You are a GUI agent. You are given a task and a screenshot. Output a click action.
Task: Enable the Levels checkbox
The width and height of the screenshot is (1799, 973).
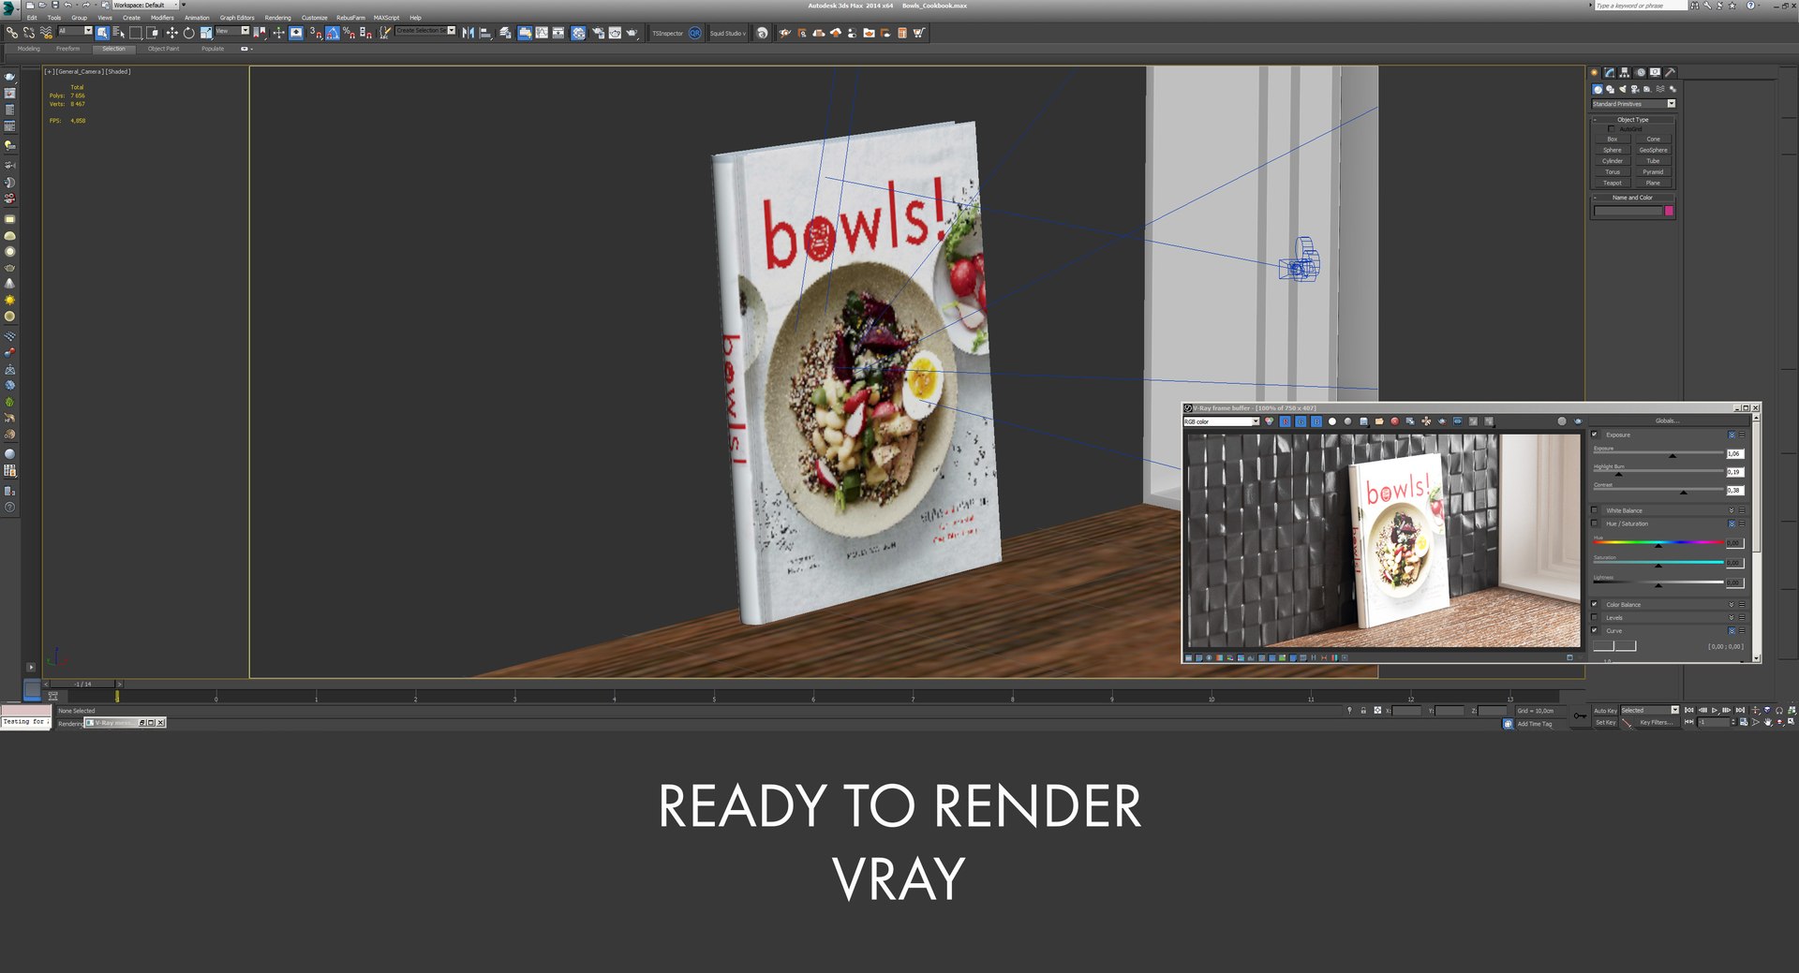pyautogui.click(x=1595, y=617)
